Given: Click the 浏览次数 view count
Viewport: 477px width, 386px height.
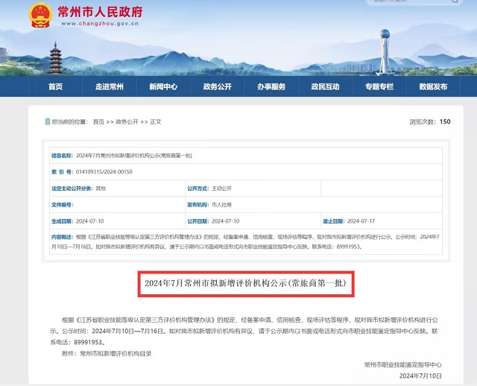Looking at the screenshot, I should [x=430, y=121].
